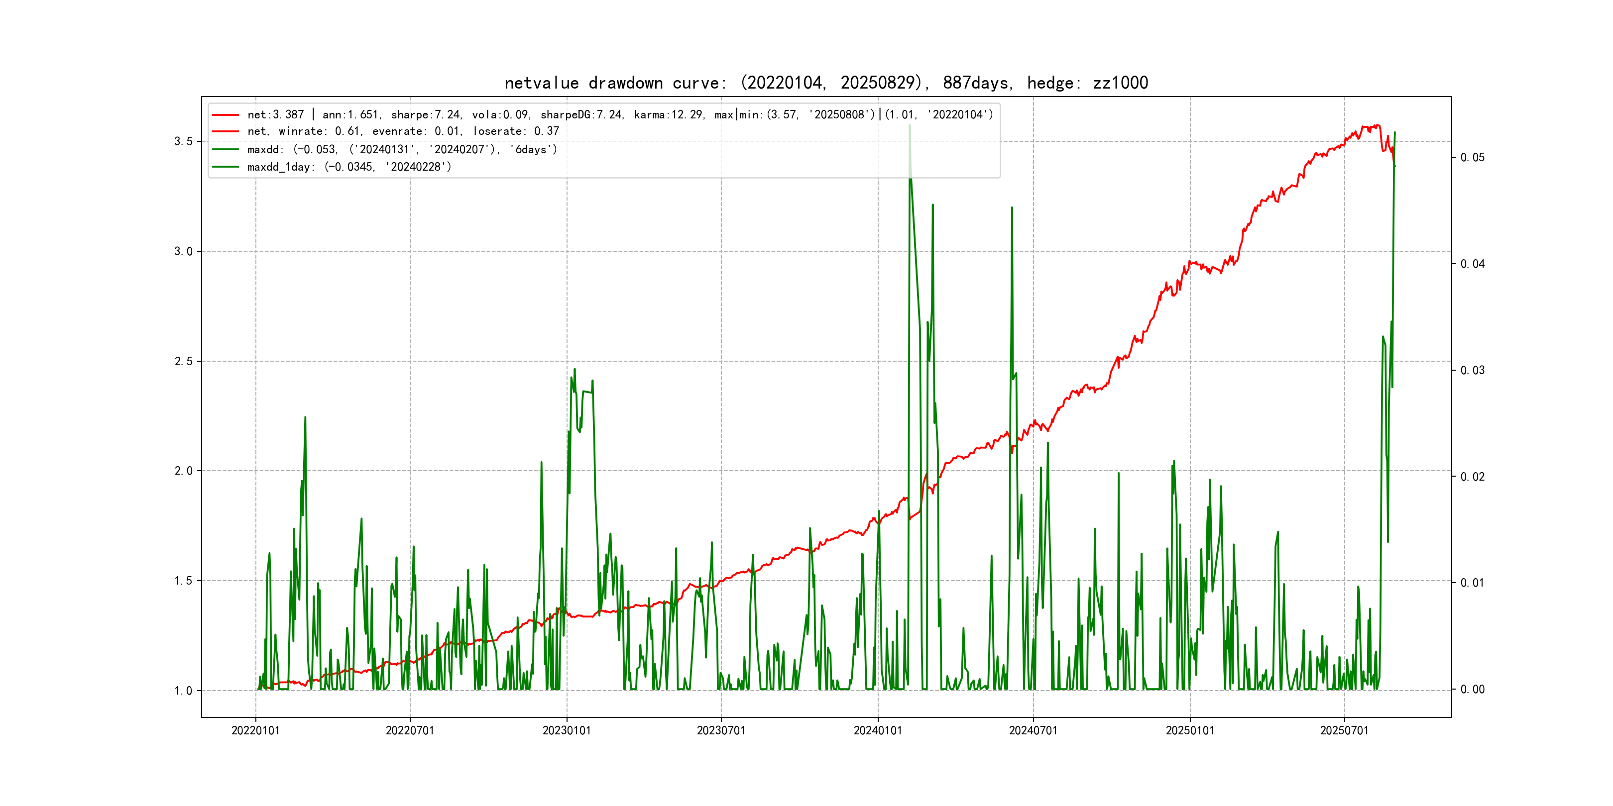Click the 20240701 x-axis date label
The width and height of the screenshot is (1613, 806).
1033,731
